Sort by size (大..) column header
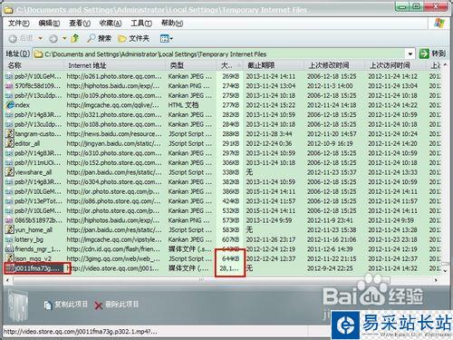Viewport: 453px width, 340px height. (230, 65)
